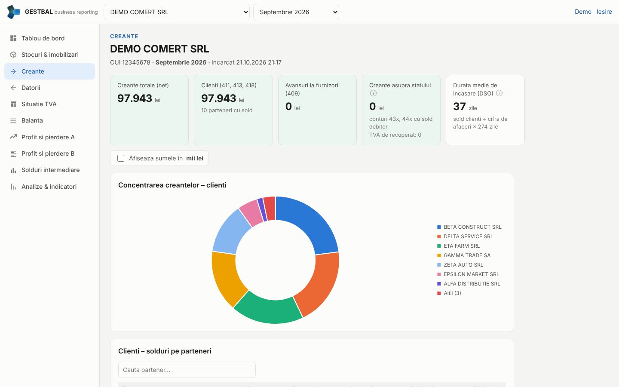This screenshot has height=387, width=619.
Task: Click the Balanta lines icon
Action: pyautogui.click(x=13, y=121)
